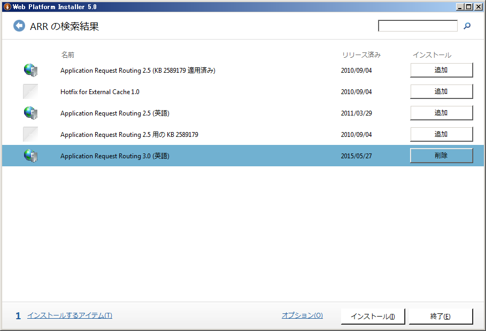Click the blue back arrow icon
Screen dimensions: 486x331
(x=19, y=26)
